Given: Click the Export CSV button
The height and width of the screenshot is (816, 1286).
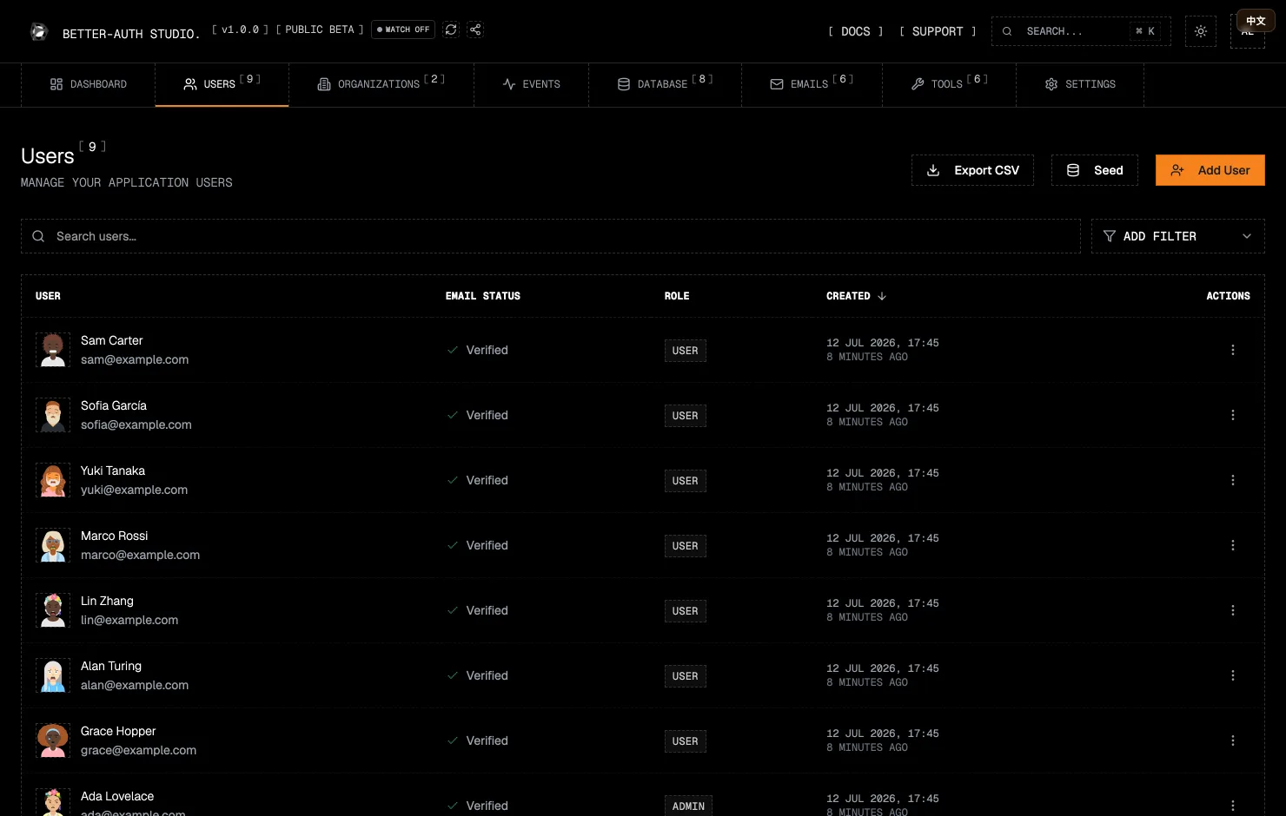Looking at the screenshot, I should pyautogui.click(x=972, y=170).
